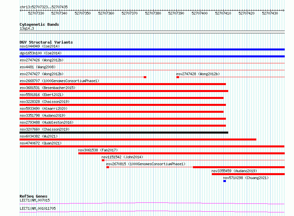Click the esv4481 (Wang2008) variant label
294x216 pixels.
click(38, 67)
